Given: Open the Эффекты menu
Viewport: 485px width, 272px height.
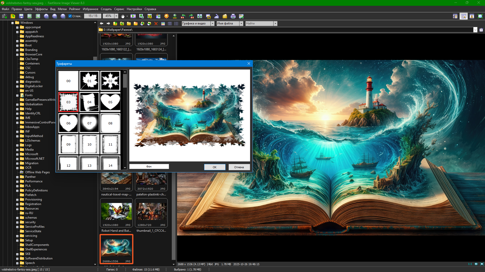Looking at the screenshot, I should tap(41, 9).
